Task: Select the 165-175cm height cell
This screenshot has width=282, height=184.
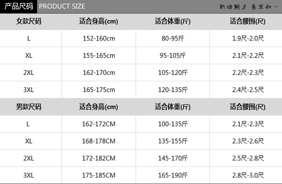Action: pyautogui.click(x=99, y=90)
